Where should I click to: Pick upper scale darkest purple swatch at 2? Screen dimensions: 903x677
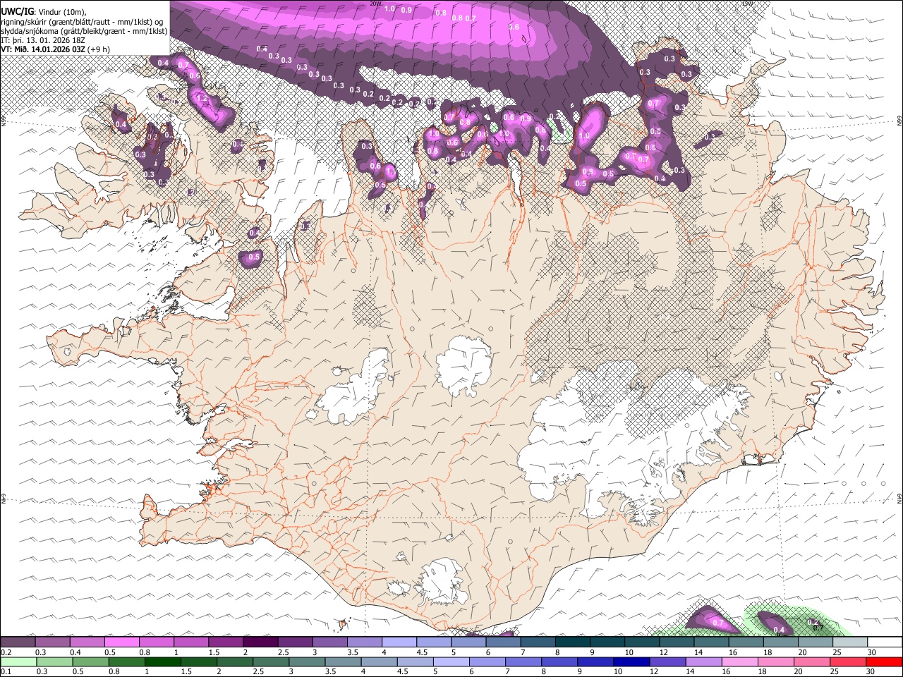(260, 642)
